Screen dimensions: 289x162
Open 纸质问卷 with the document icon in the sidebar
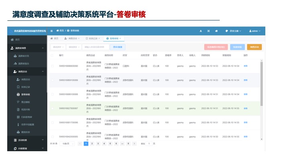click(27, 110)
